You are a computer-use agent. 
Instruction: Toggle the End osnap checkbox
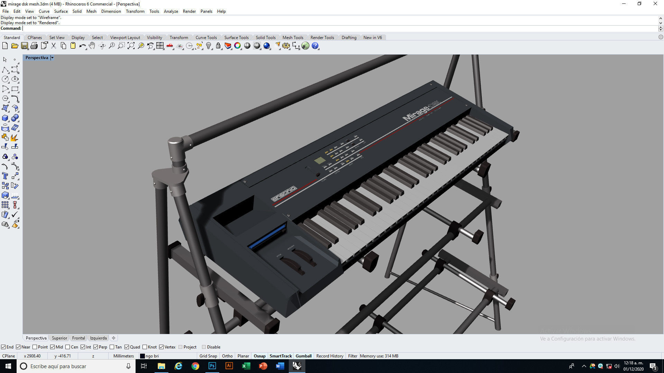pos(3,347)
